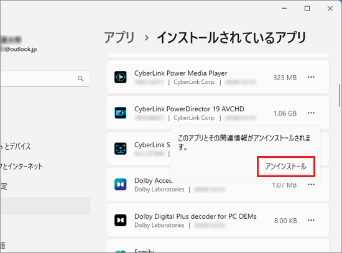Click the アンインストール confirm button
342x253 pixels.
[286, 167]
